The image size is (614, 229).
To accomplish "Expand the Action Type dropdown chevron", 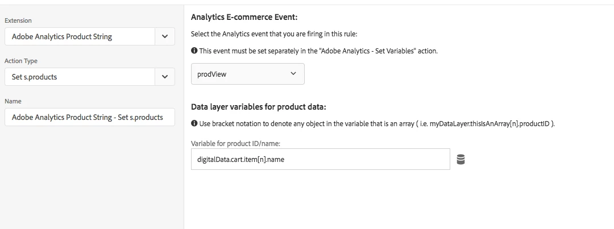I will (165, 77).
